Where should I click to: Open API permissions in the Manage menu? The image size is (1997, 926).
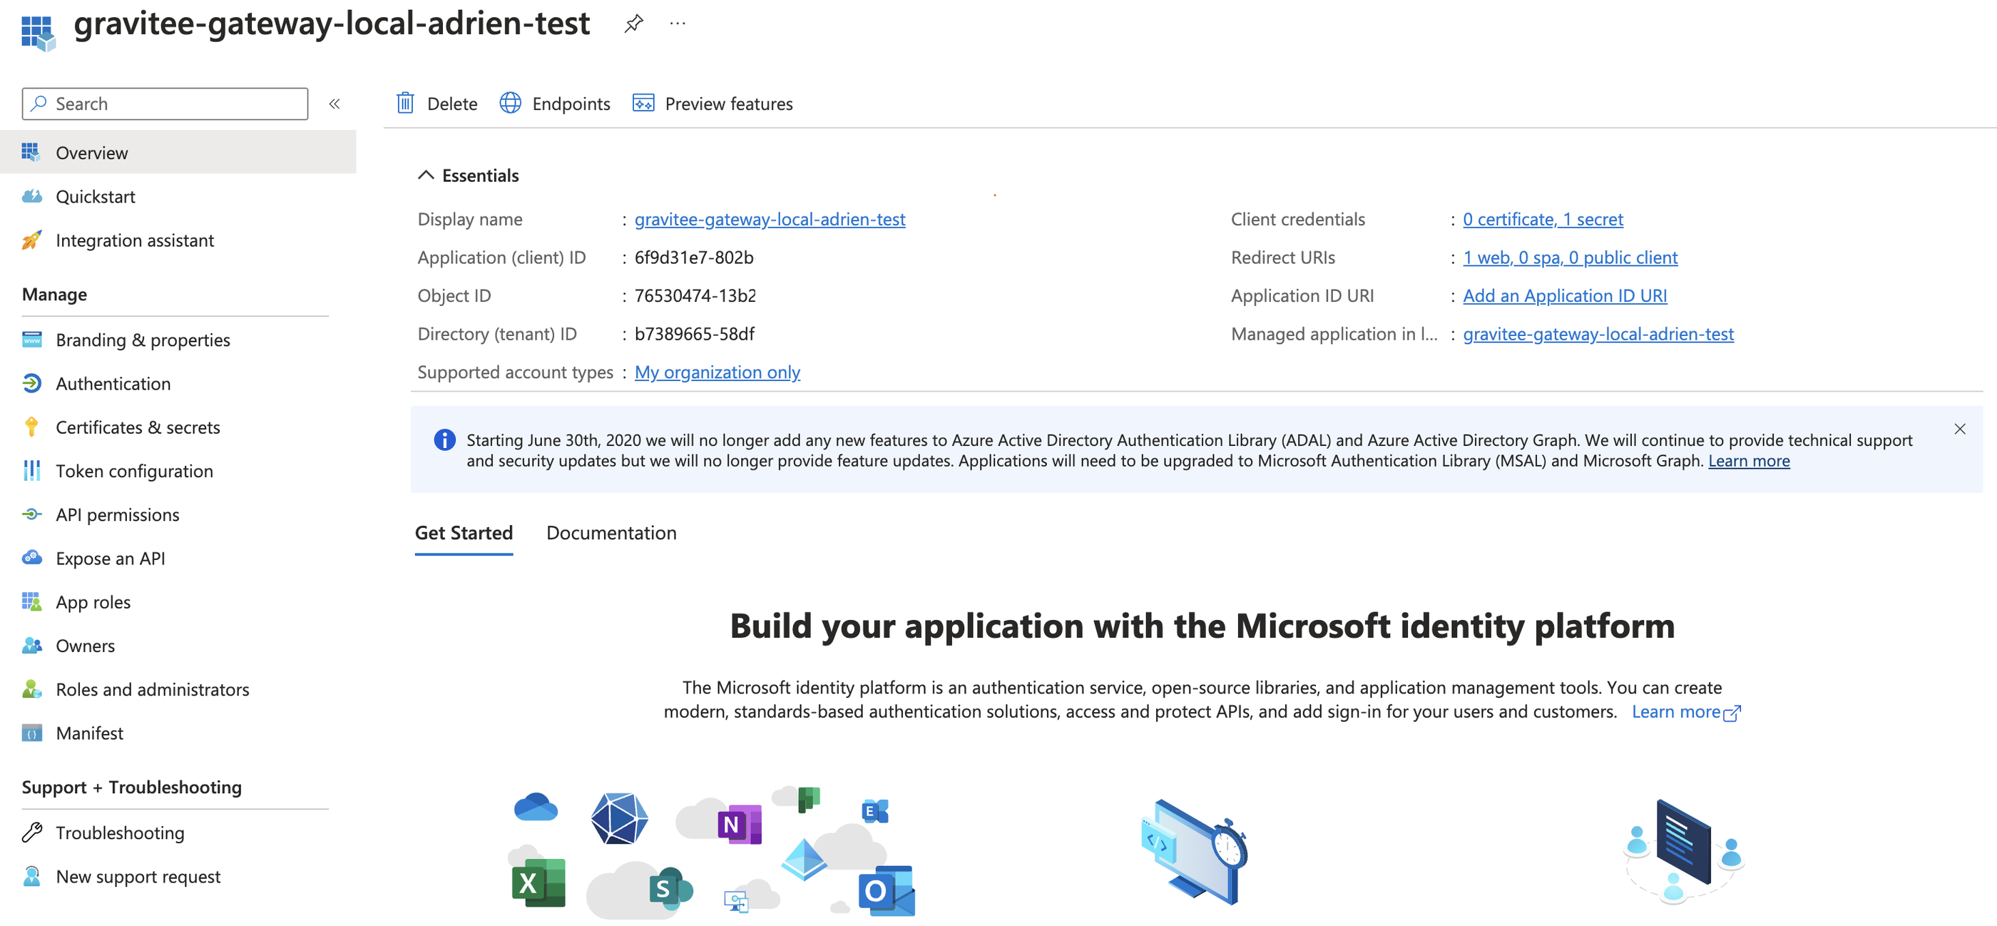[117, 515]
